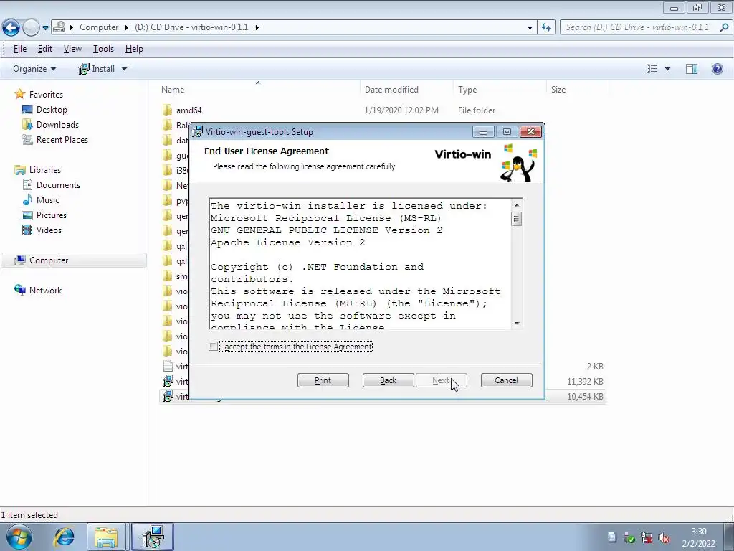
Task: Open the view options dropdown arrow
Action: 667,69
